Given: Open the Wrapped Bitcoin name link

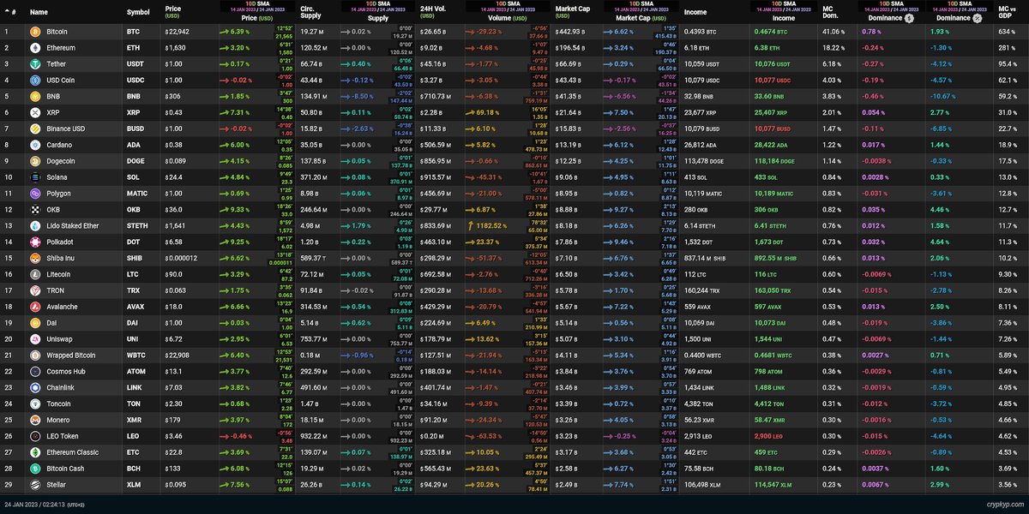Looking at the screenshot, I should pos(69,355).
